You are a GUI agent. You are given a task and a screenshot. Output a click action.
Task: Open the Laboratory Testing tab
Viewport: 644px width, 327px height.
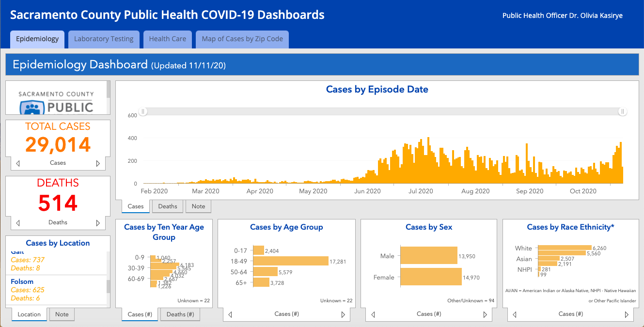(x=104, y=39)
